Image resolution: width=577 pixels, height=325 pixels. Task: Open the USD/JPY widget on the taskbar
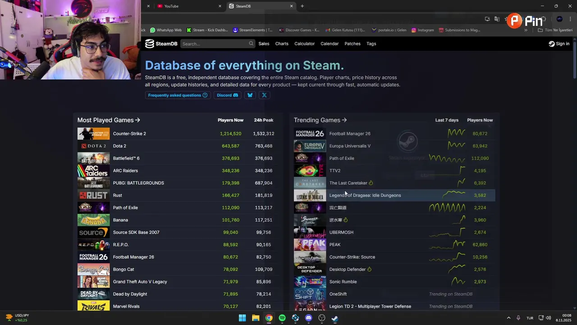tap(16, 318)
